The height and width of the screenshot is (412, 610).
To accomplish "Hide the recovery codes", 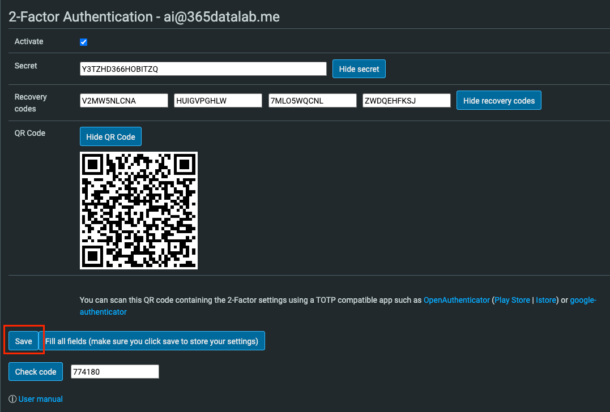I will click(x=499, y=101).
